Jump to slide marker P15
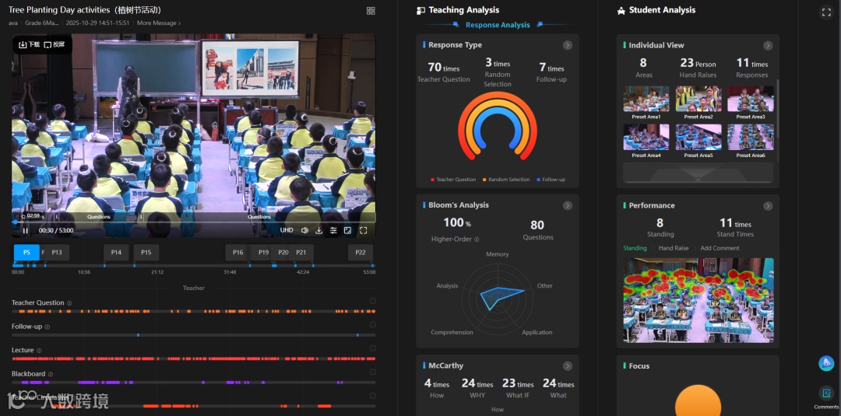The height and width of the screenshot is (416, 841). point(146,253)
